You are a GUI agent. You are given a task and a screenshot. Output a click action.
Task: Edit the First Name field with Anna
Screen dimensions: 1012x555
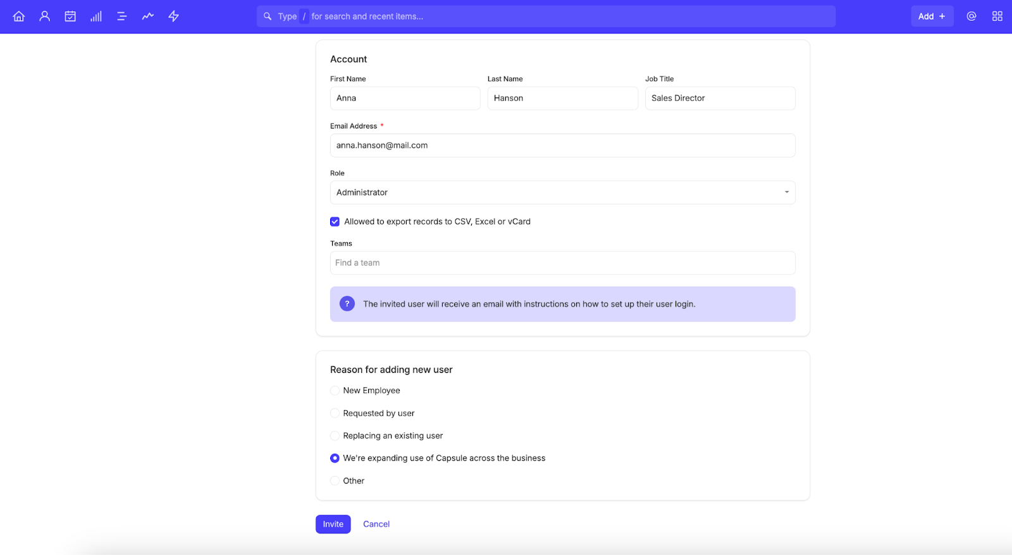pos(405,98)
